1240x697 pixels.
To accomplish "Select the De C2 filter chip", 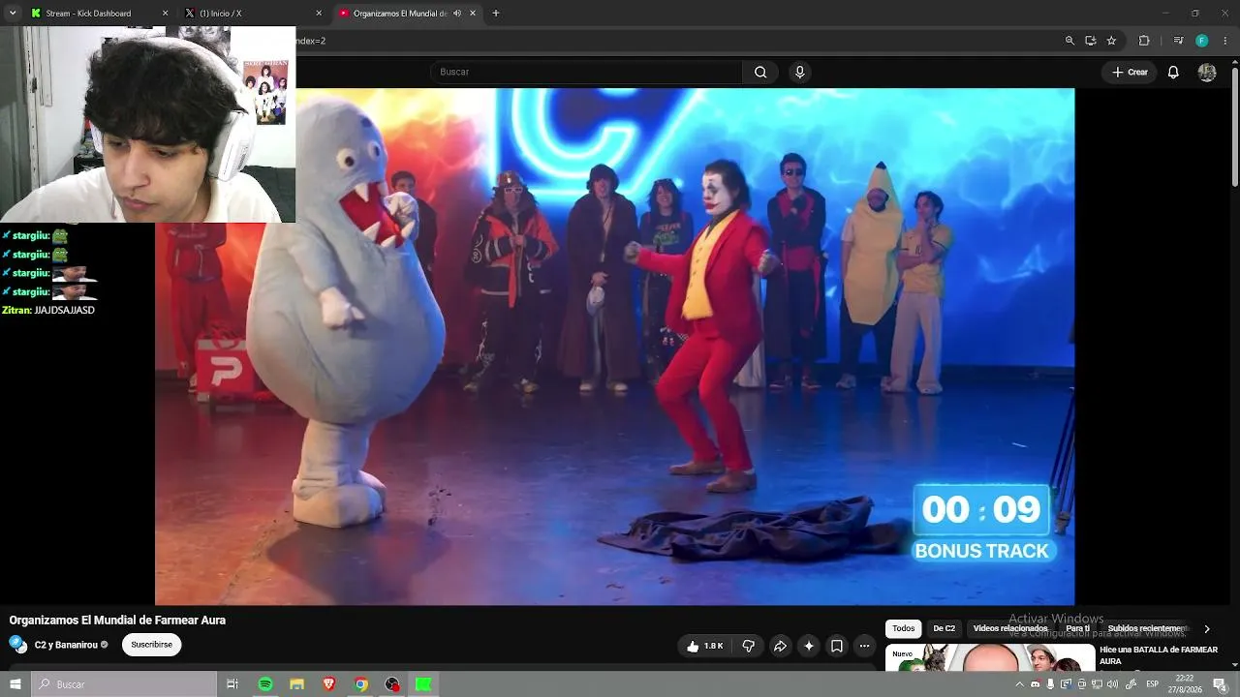I will (x=944, y=628).
